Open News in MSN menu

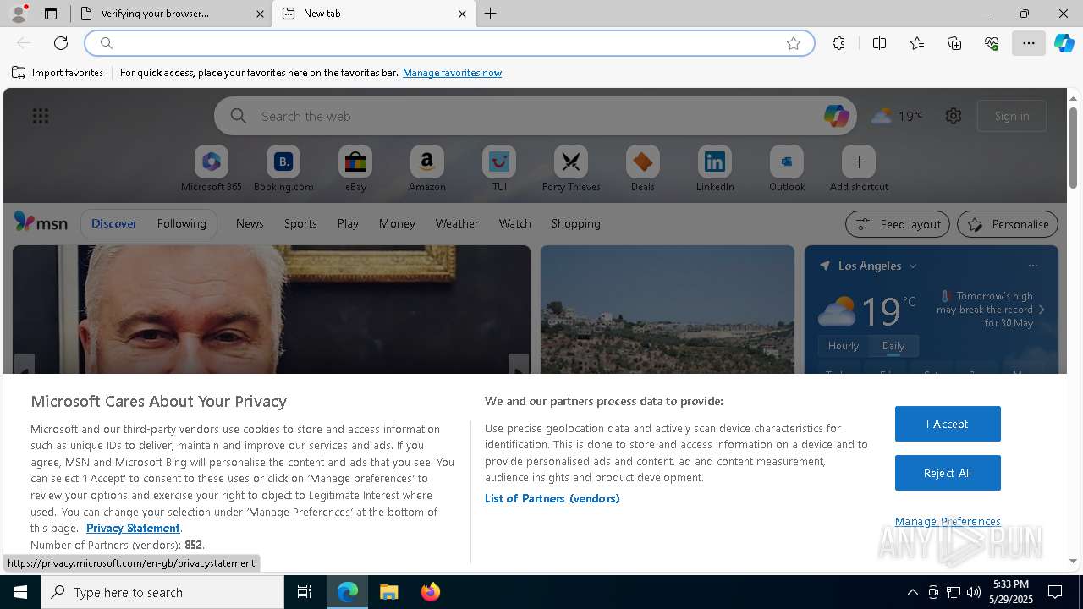point(250,223)
